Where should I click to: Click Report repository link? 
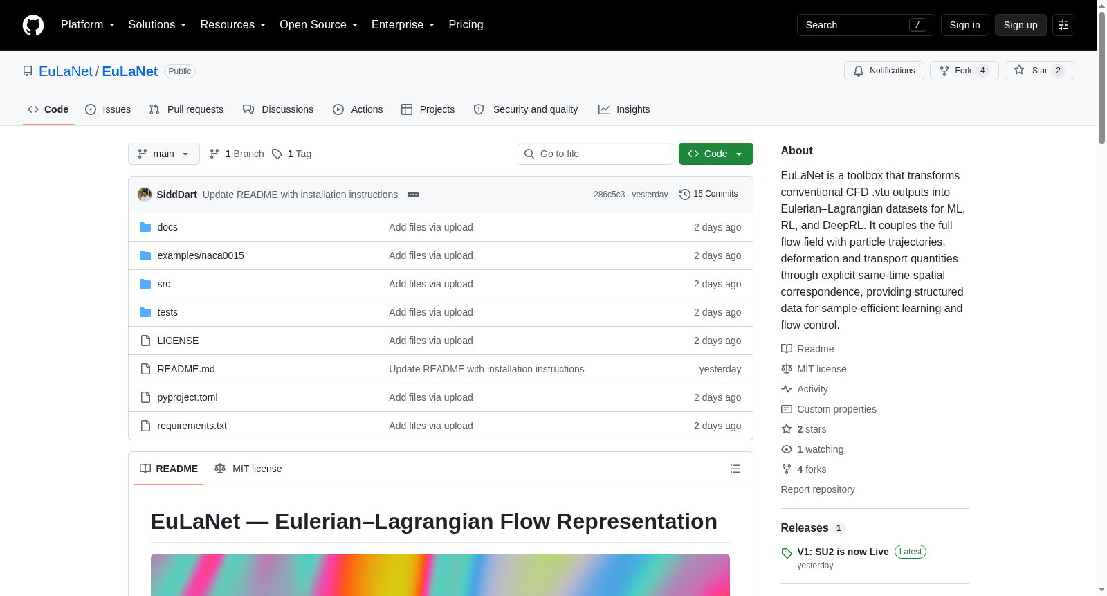click(818, 489)
